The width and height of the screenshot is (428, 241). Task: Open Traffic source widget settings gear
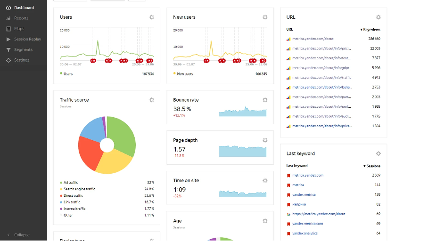coord(152,100)
